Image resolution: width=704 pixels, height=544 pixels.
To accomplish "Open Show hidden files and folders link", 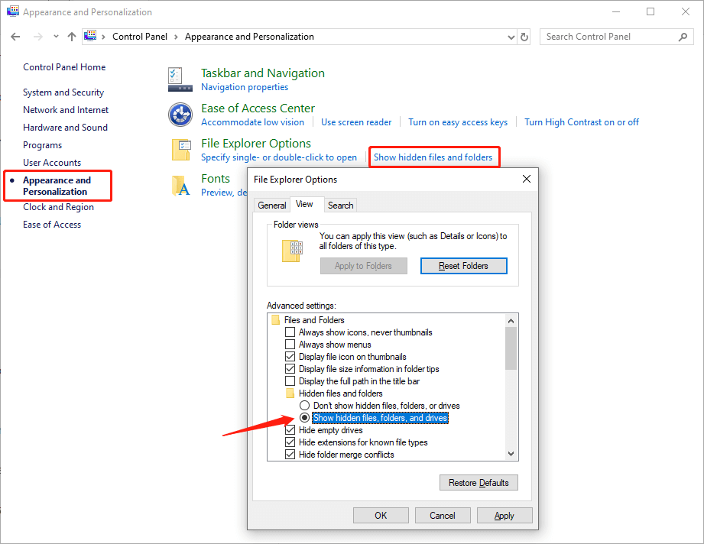I will click(433, 157).
